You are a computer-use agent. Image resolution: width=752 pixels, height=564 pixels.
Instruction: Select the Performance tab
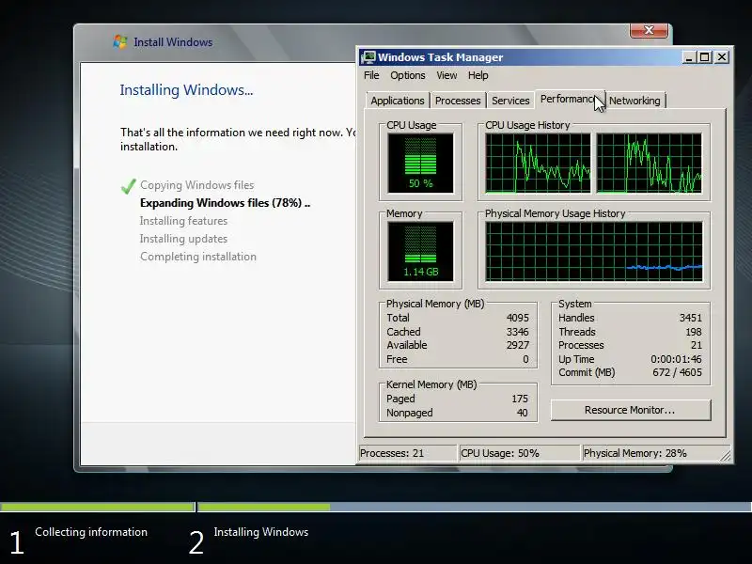tap(570, 99)
